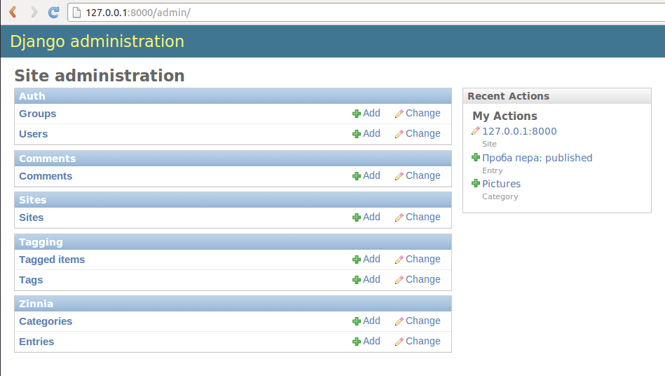The width and height of the screenshot is (665, 376).
Task: Click Change text link for Tags
Action: pyautogui.click(x=423, y=280)
